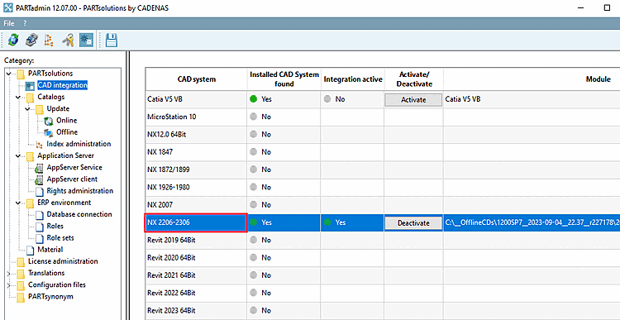Image resolution: width=620 pixels, height=320 pixels.
Task: Click Activate for Catia V5 VB
Action: point(413,100)
